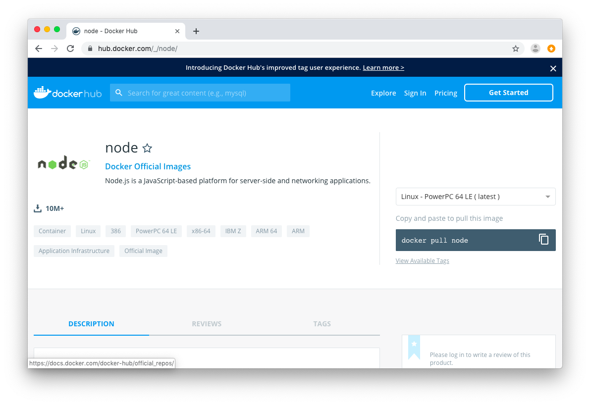
Task: Click the review ribbon star icon
Action: coord(414,344)
